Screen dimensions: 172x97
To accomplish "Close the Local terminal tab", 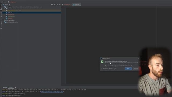I will tap(13, 87).
